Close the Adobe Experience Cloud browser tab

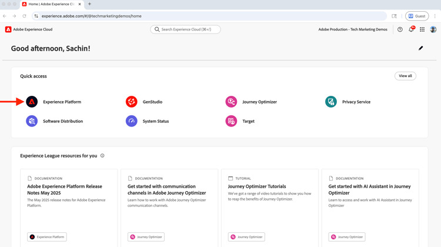coord(79,4)
